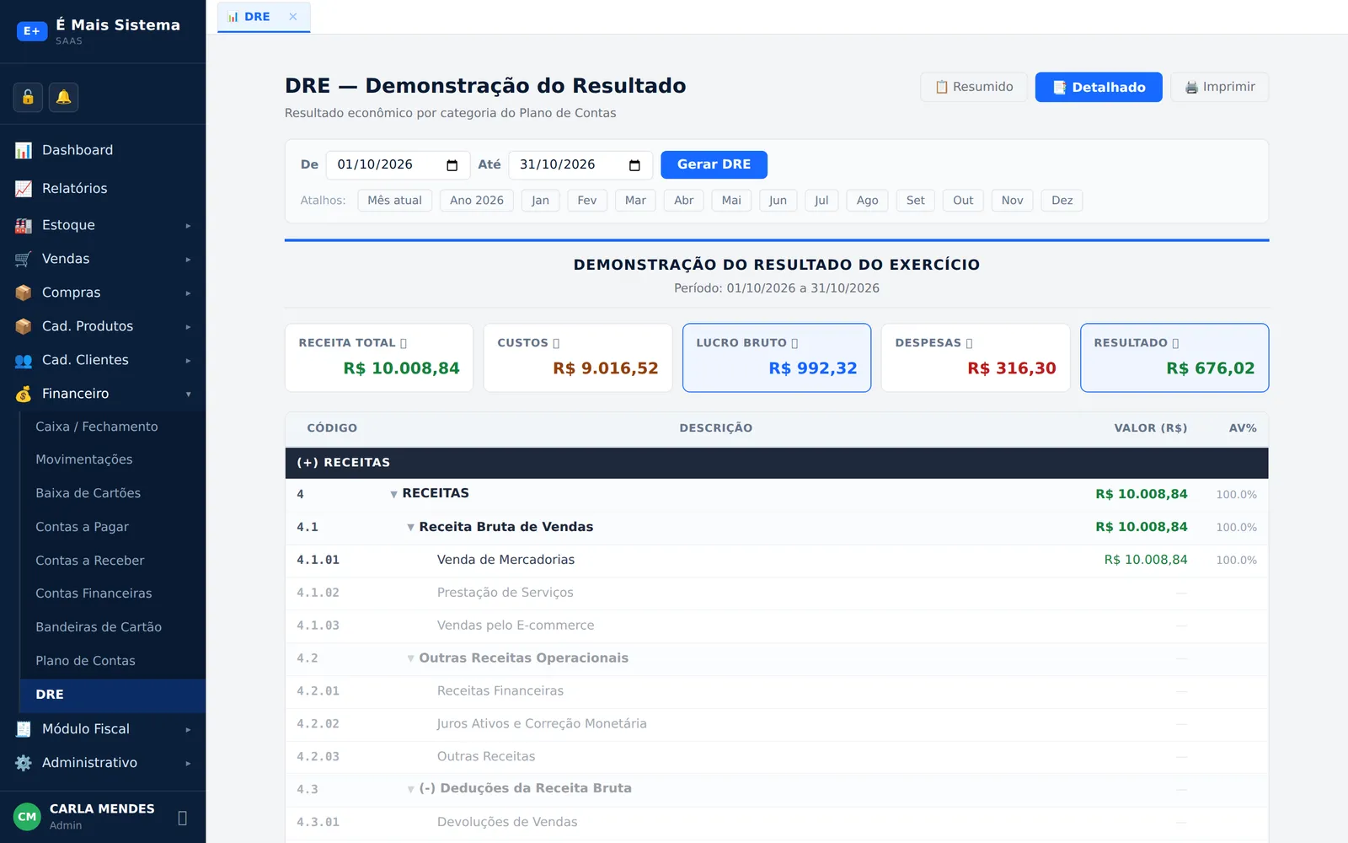Screen dimensions: 1348x843
Task: Click the Cad. Produtos package icon
Action: click(24, 326)
